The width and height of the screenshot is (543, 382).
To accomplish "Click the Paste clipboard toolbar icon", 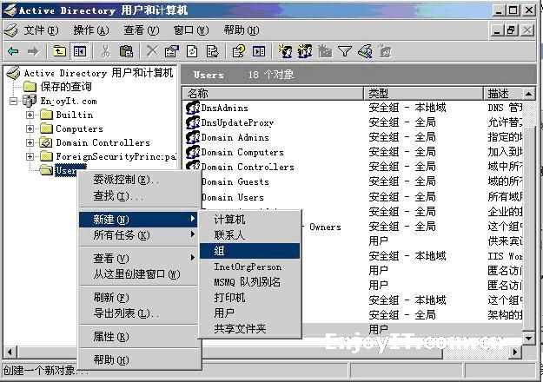I will 126,51.
